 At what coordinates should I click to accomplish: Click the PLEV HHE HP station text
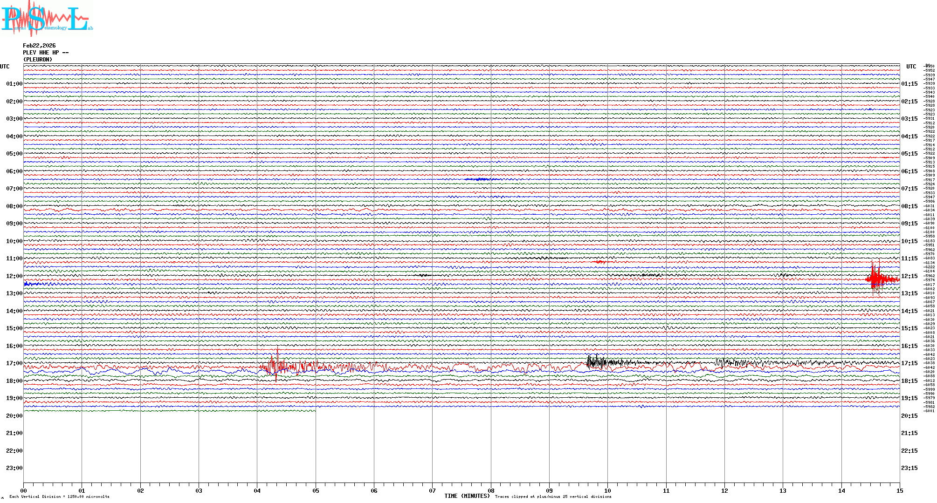(45, 53)
